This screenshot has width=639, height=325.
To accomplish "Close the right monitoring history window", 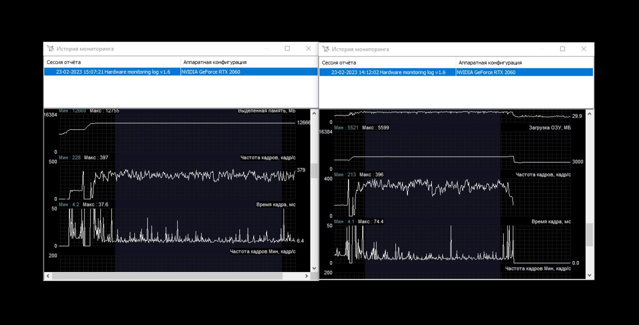I will click(584, 49).
